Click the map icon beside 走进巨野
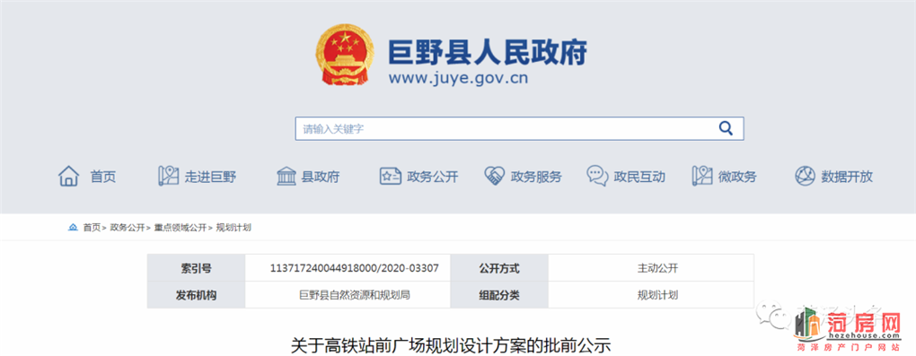The width and height of the screenshot is (916, 356). click(x=168, y=176)
